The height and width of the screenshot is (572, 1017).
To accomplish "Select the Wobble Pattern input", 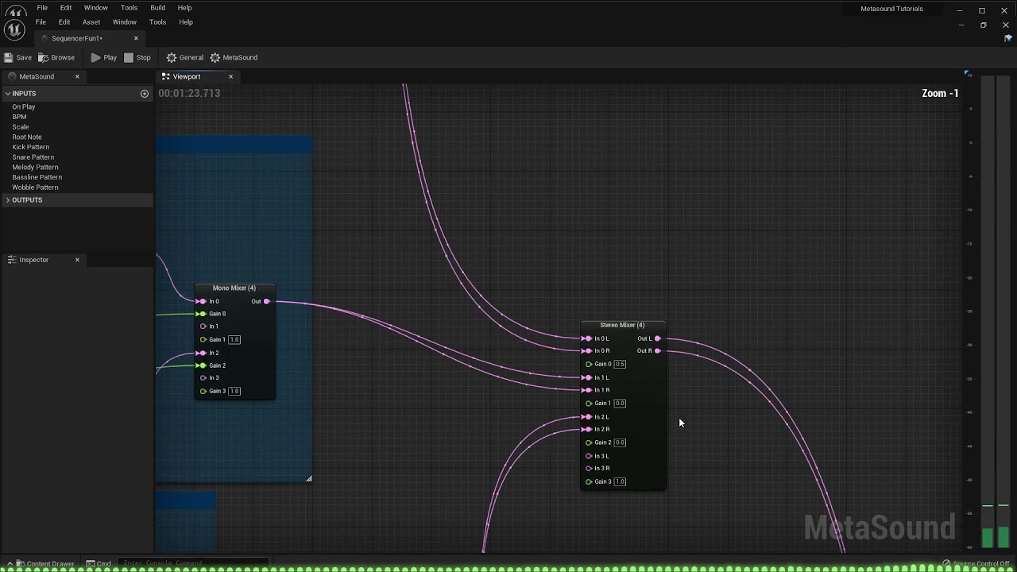I will 35,187.
